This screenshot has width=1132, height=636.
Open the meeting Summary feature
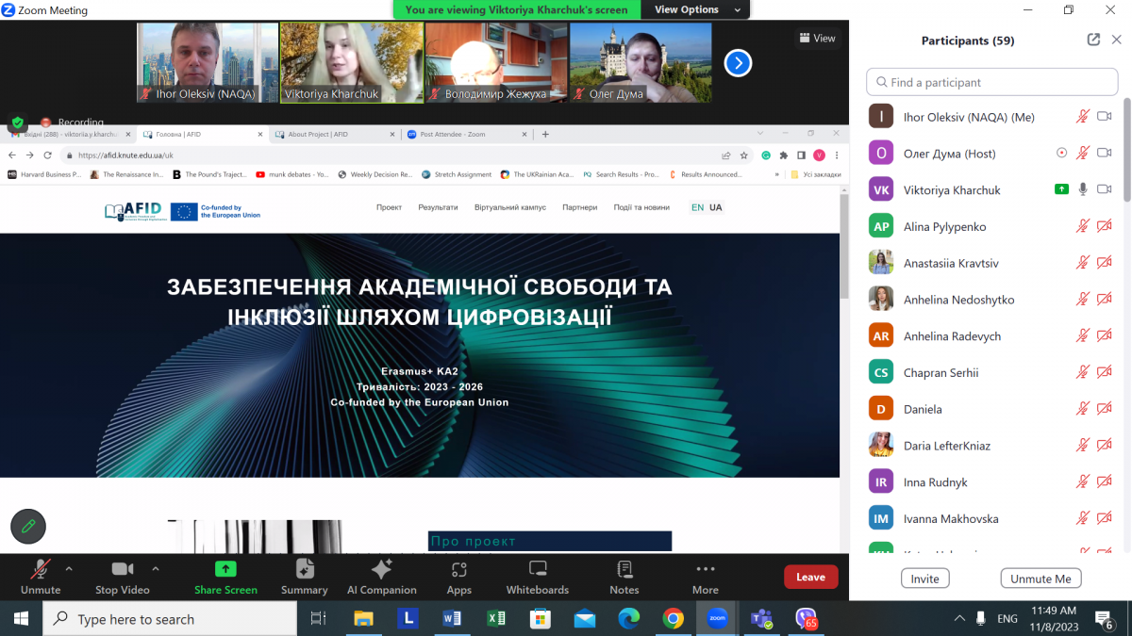point(304,576)
